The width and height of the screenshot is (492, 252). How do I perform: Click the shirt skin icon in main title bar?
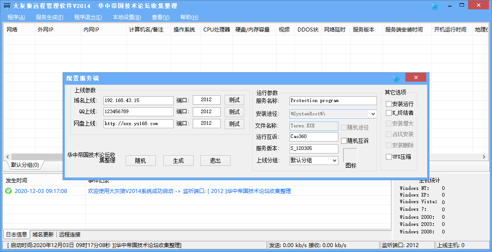click(x=435, y=6)
